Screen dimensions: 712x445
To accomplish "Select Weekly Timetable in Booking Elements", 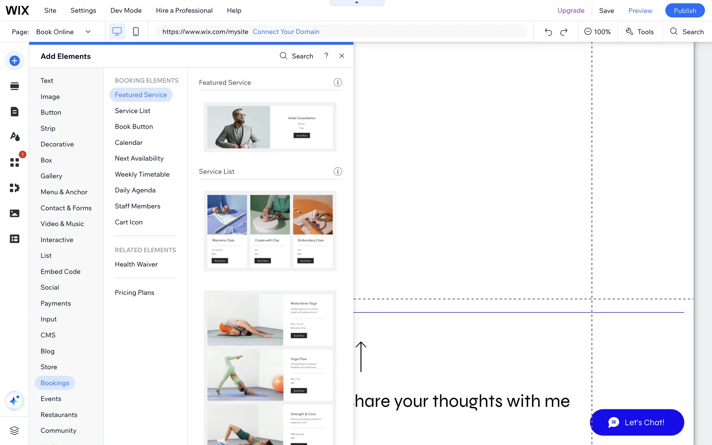I will [x=142, y=174].
